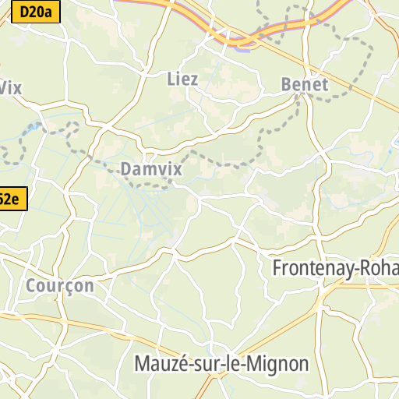Click the cut-off Vix label at left edge

click(x=11, y=88)
